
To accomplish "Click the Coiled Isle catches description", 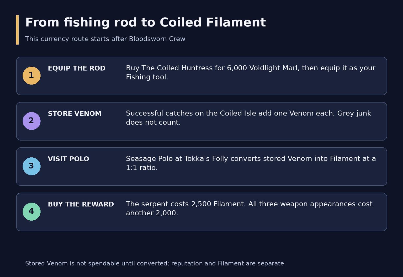I will [x=248, y=118].
